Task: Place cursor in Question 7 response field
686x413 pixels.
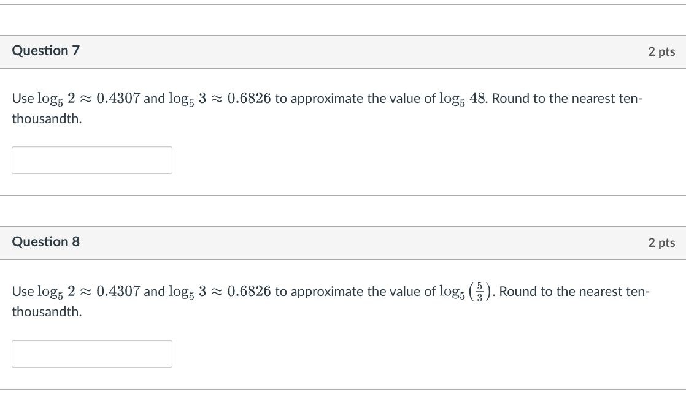Action: [x=91, y=160]
